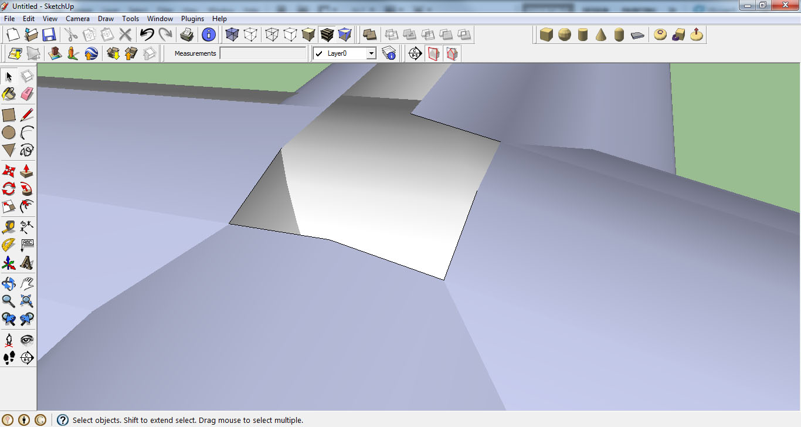
Task: Print the model with printer icon
Action: tap(187, 35)
